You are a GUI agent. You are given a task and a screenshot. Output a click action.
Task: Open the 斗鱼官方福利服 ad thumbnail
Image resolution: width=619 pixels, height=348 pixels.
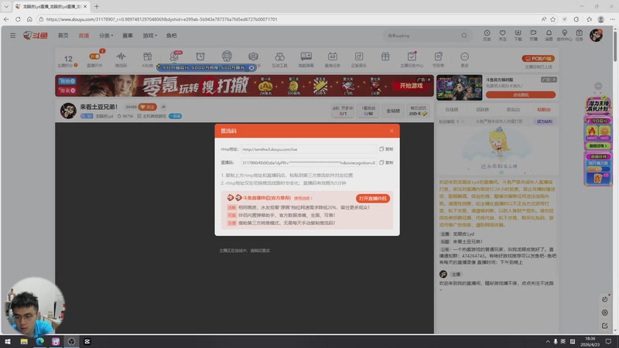[x=459, y=87]
